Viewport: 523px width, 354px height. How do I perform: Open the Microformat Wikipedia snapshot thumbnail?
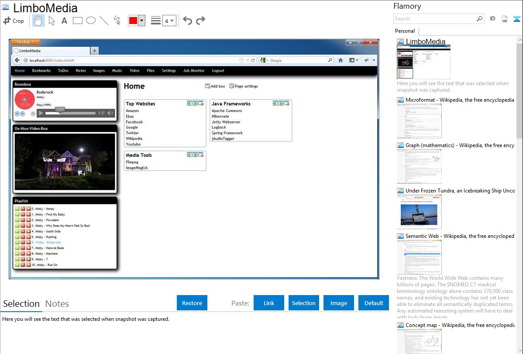[x=419, y=121]
